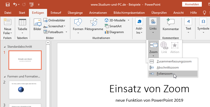Screen dimensions: 210x107
Task: Collapse the Formen und Formatier... section
Action: click(5, 77)
